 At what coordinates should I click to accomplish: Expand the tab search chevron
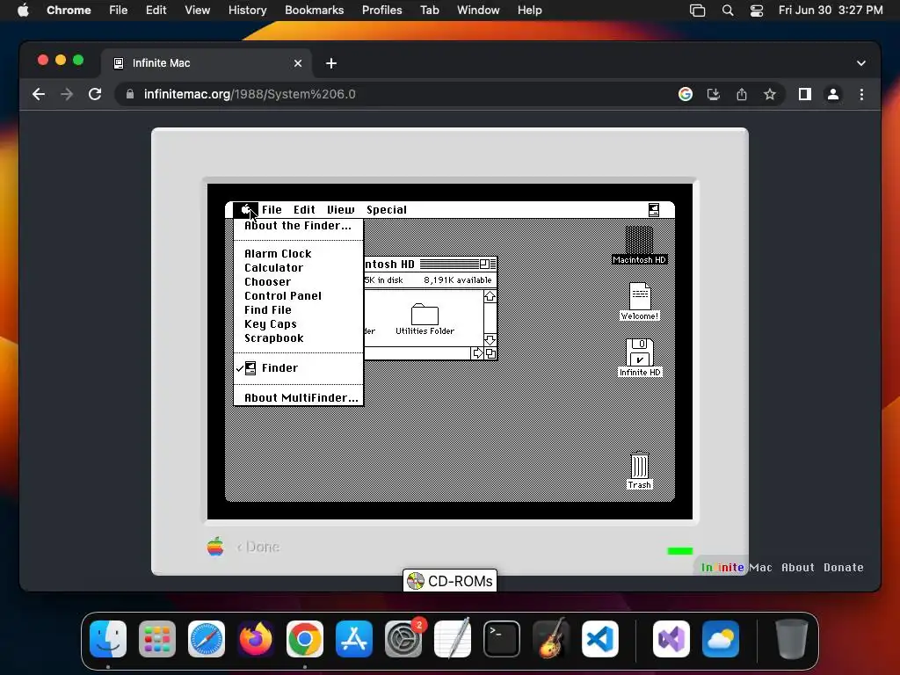pyautogui.click(x=861, y=63)
